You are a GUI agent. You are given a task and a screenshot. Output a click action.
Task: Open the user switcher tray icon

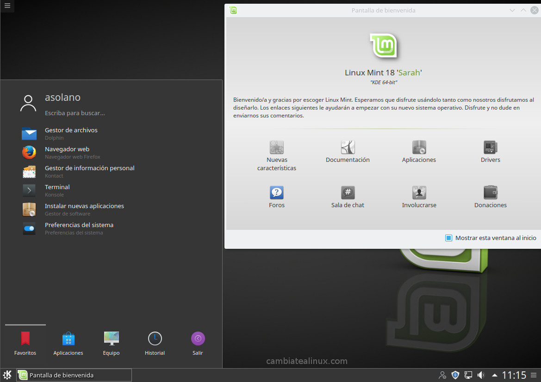[442, 375]
